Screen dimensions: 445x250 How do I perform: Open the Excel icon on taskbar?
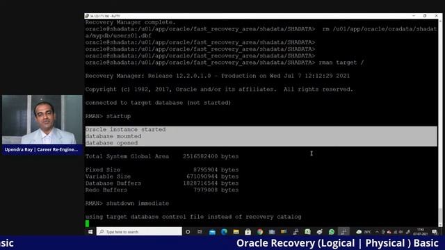point(307,232)
